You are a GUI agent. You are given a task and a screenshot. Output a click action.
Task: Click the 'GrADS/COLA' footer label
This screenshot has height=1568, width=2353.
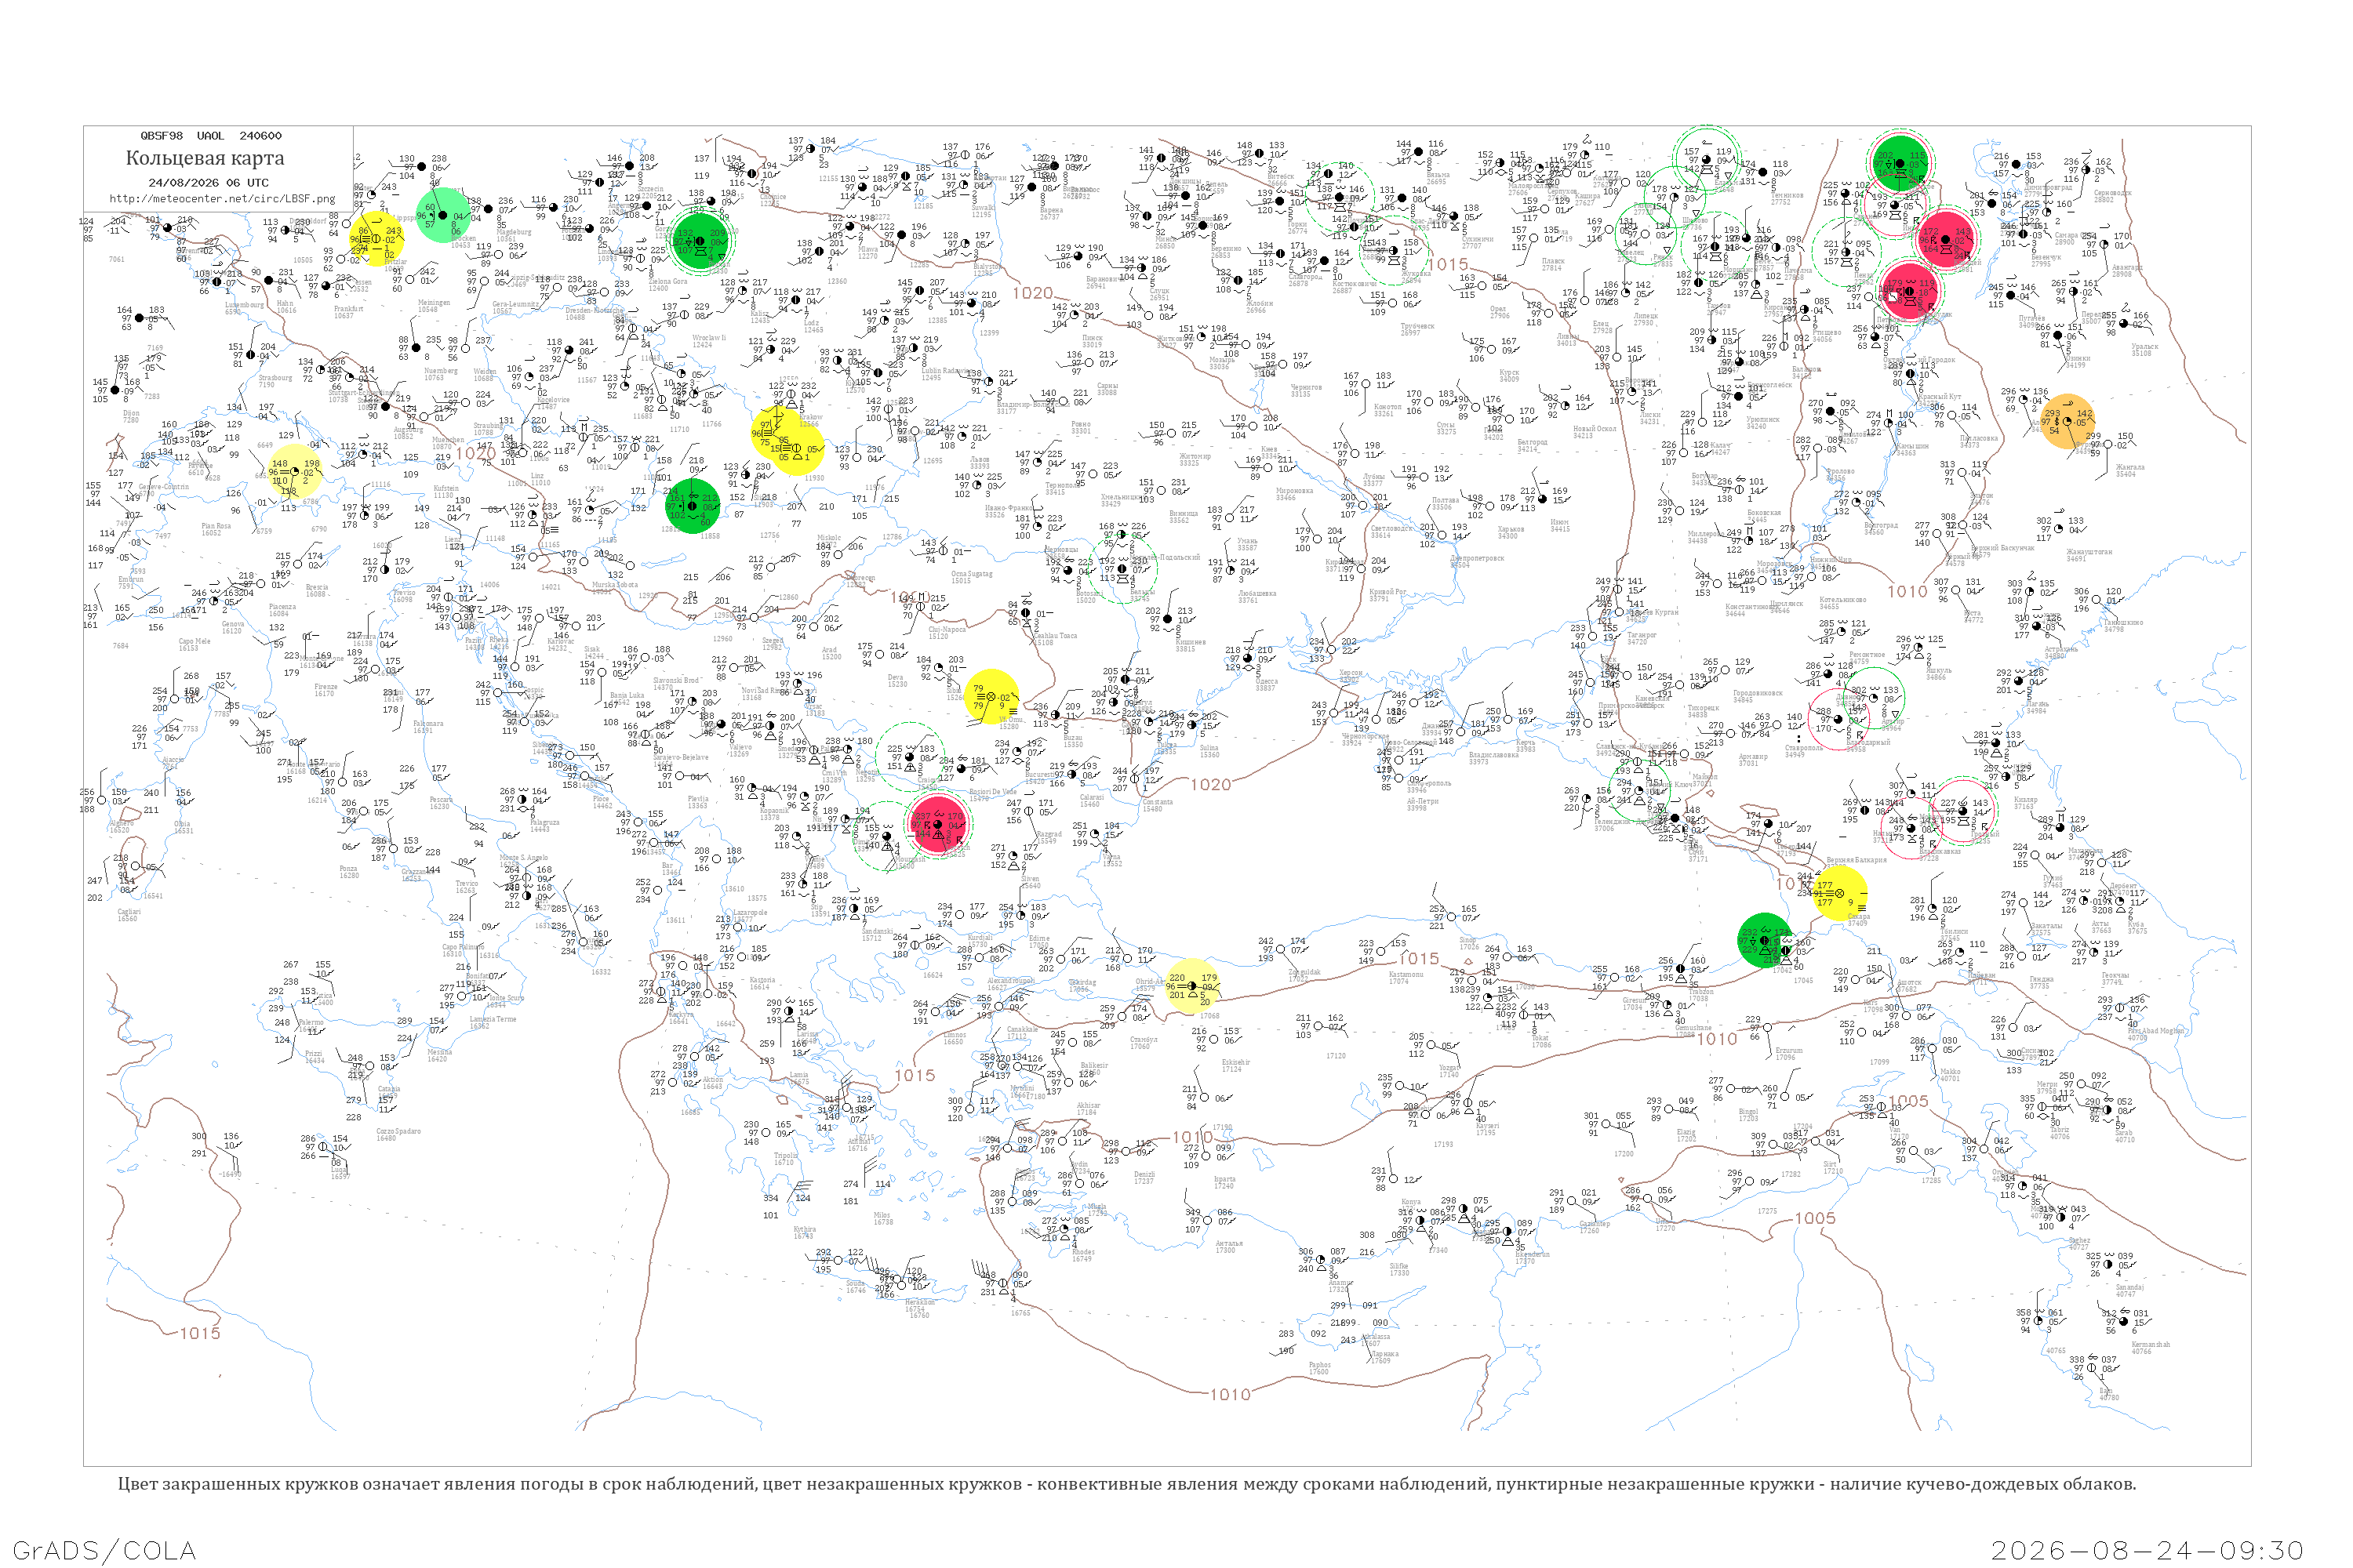(104, 1550)
